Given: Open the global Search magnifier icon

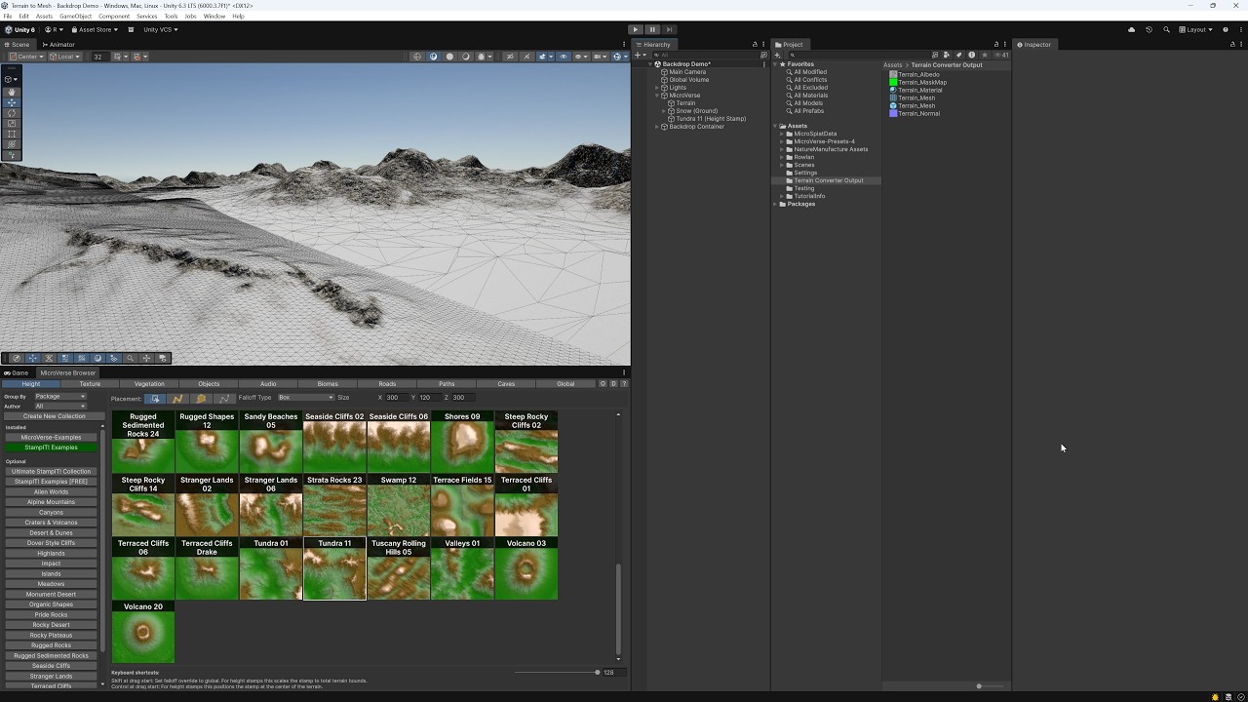Looking at the screenshot, I should (1166, 29).
